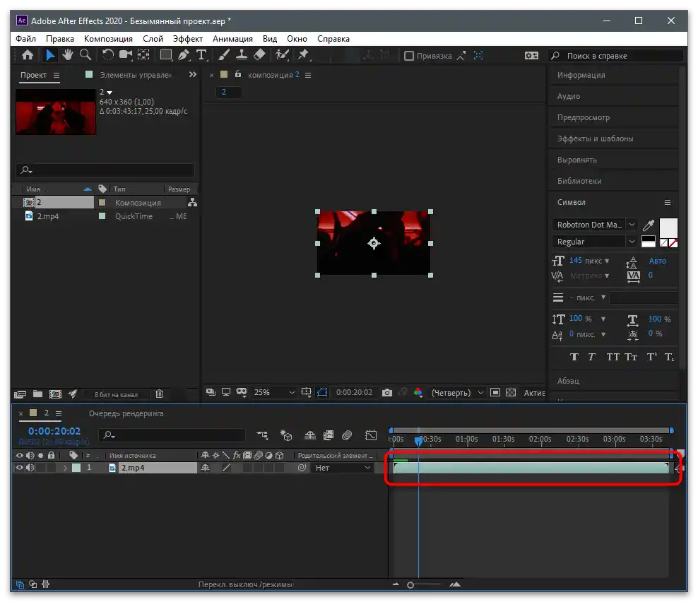Toggle Faux Italic style in Symbol panel
The width and height of the screenshot is (698, 602).
click(591, 357)
